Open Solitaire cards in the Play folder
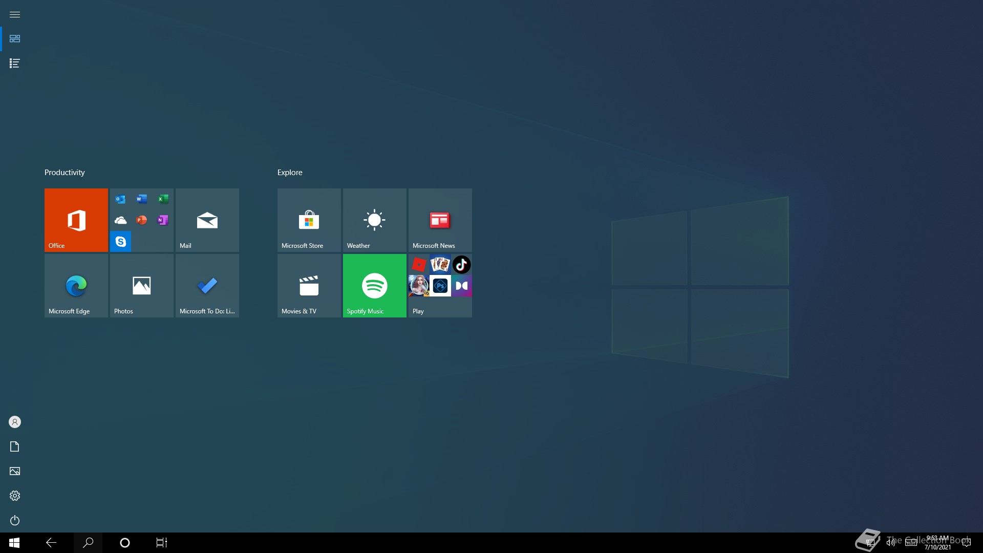The height and width of the screenshot is (553, 983). (440, 265)
